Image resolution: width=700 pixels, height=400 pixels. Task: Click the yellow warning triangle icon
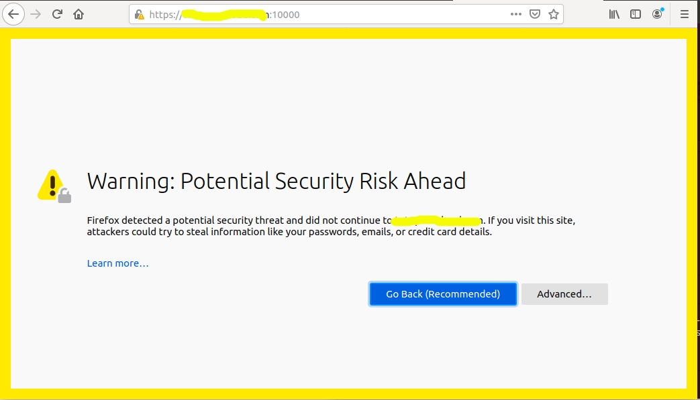[x=52, y=184]
